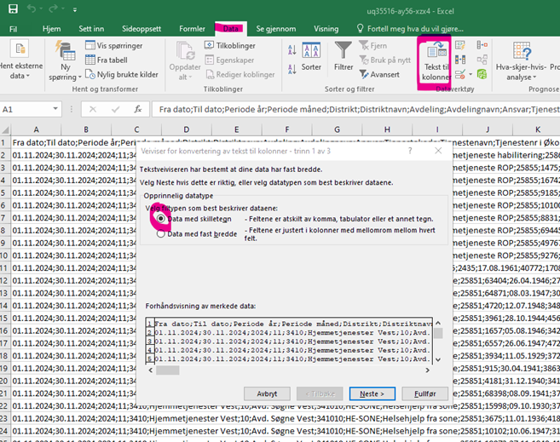Screen dimensions: 560x442
Task: Open the Avansert filter option
Action: [379, 75]
